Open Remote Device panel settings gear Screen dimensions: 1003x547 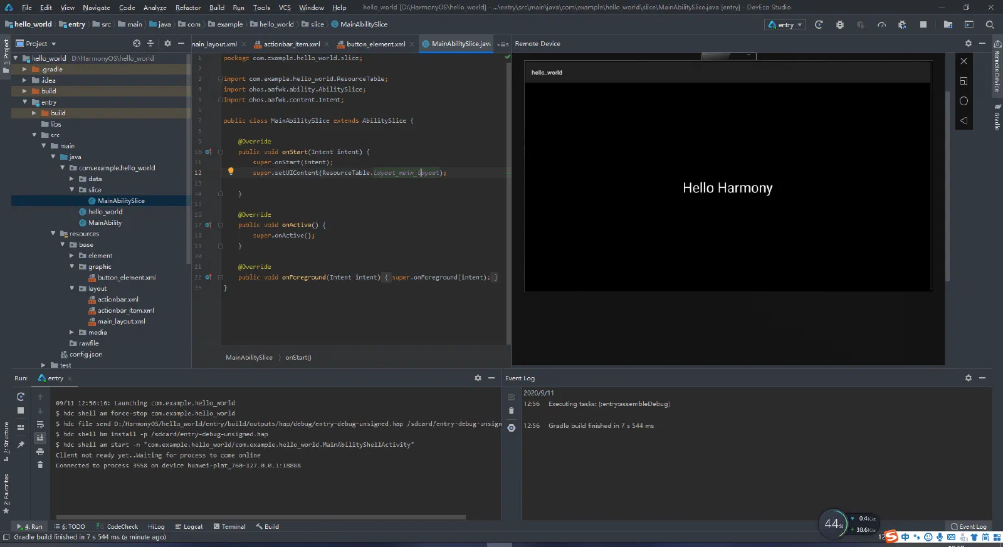pos(968,43)
